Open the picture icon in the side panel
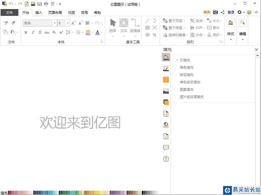Viewport: 261px width, 195px height. (x=166, y=91)
